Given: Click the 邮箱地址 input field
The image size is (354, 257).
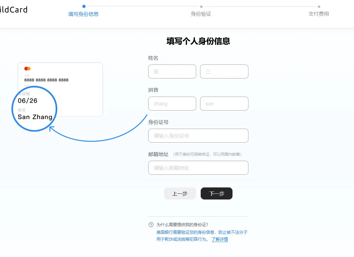Looking at the screenshot, I should tap(198, 168).
